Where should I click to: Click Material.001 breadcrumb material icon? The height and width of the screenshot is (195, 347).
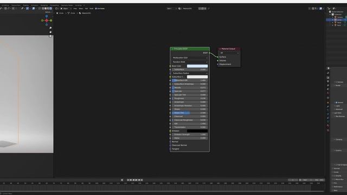(80, 13)
